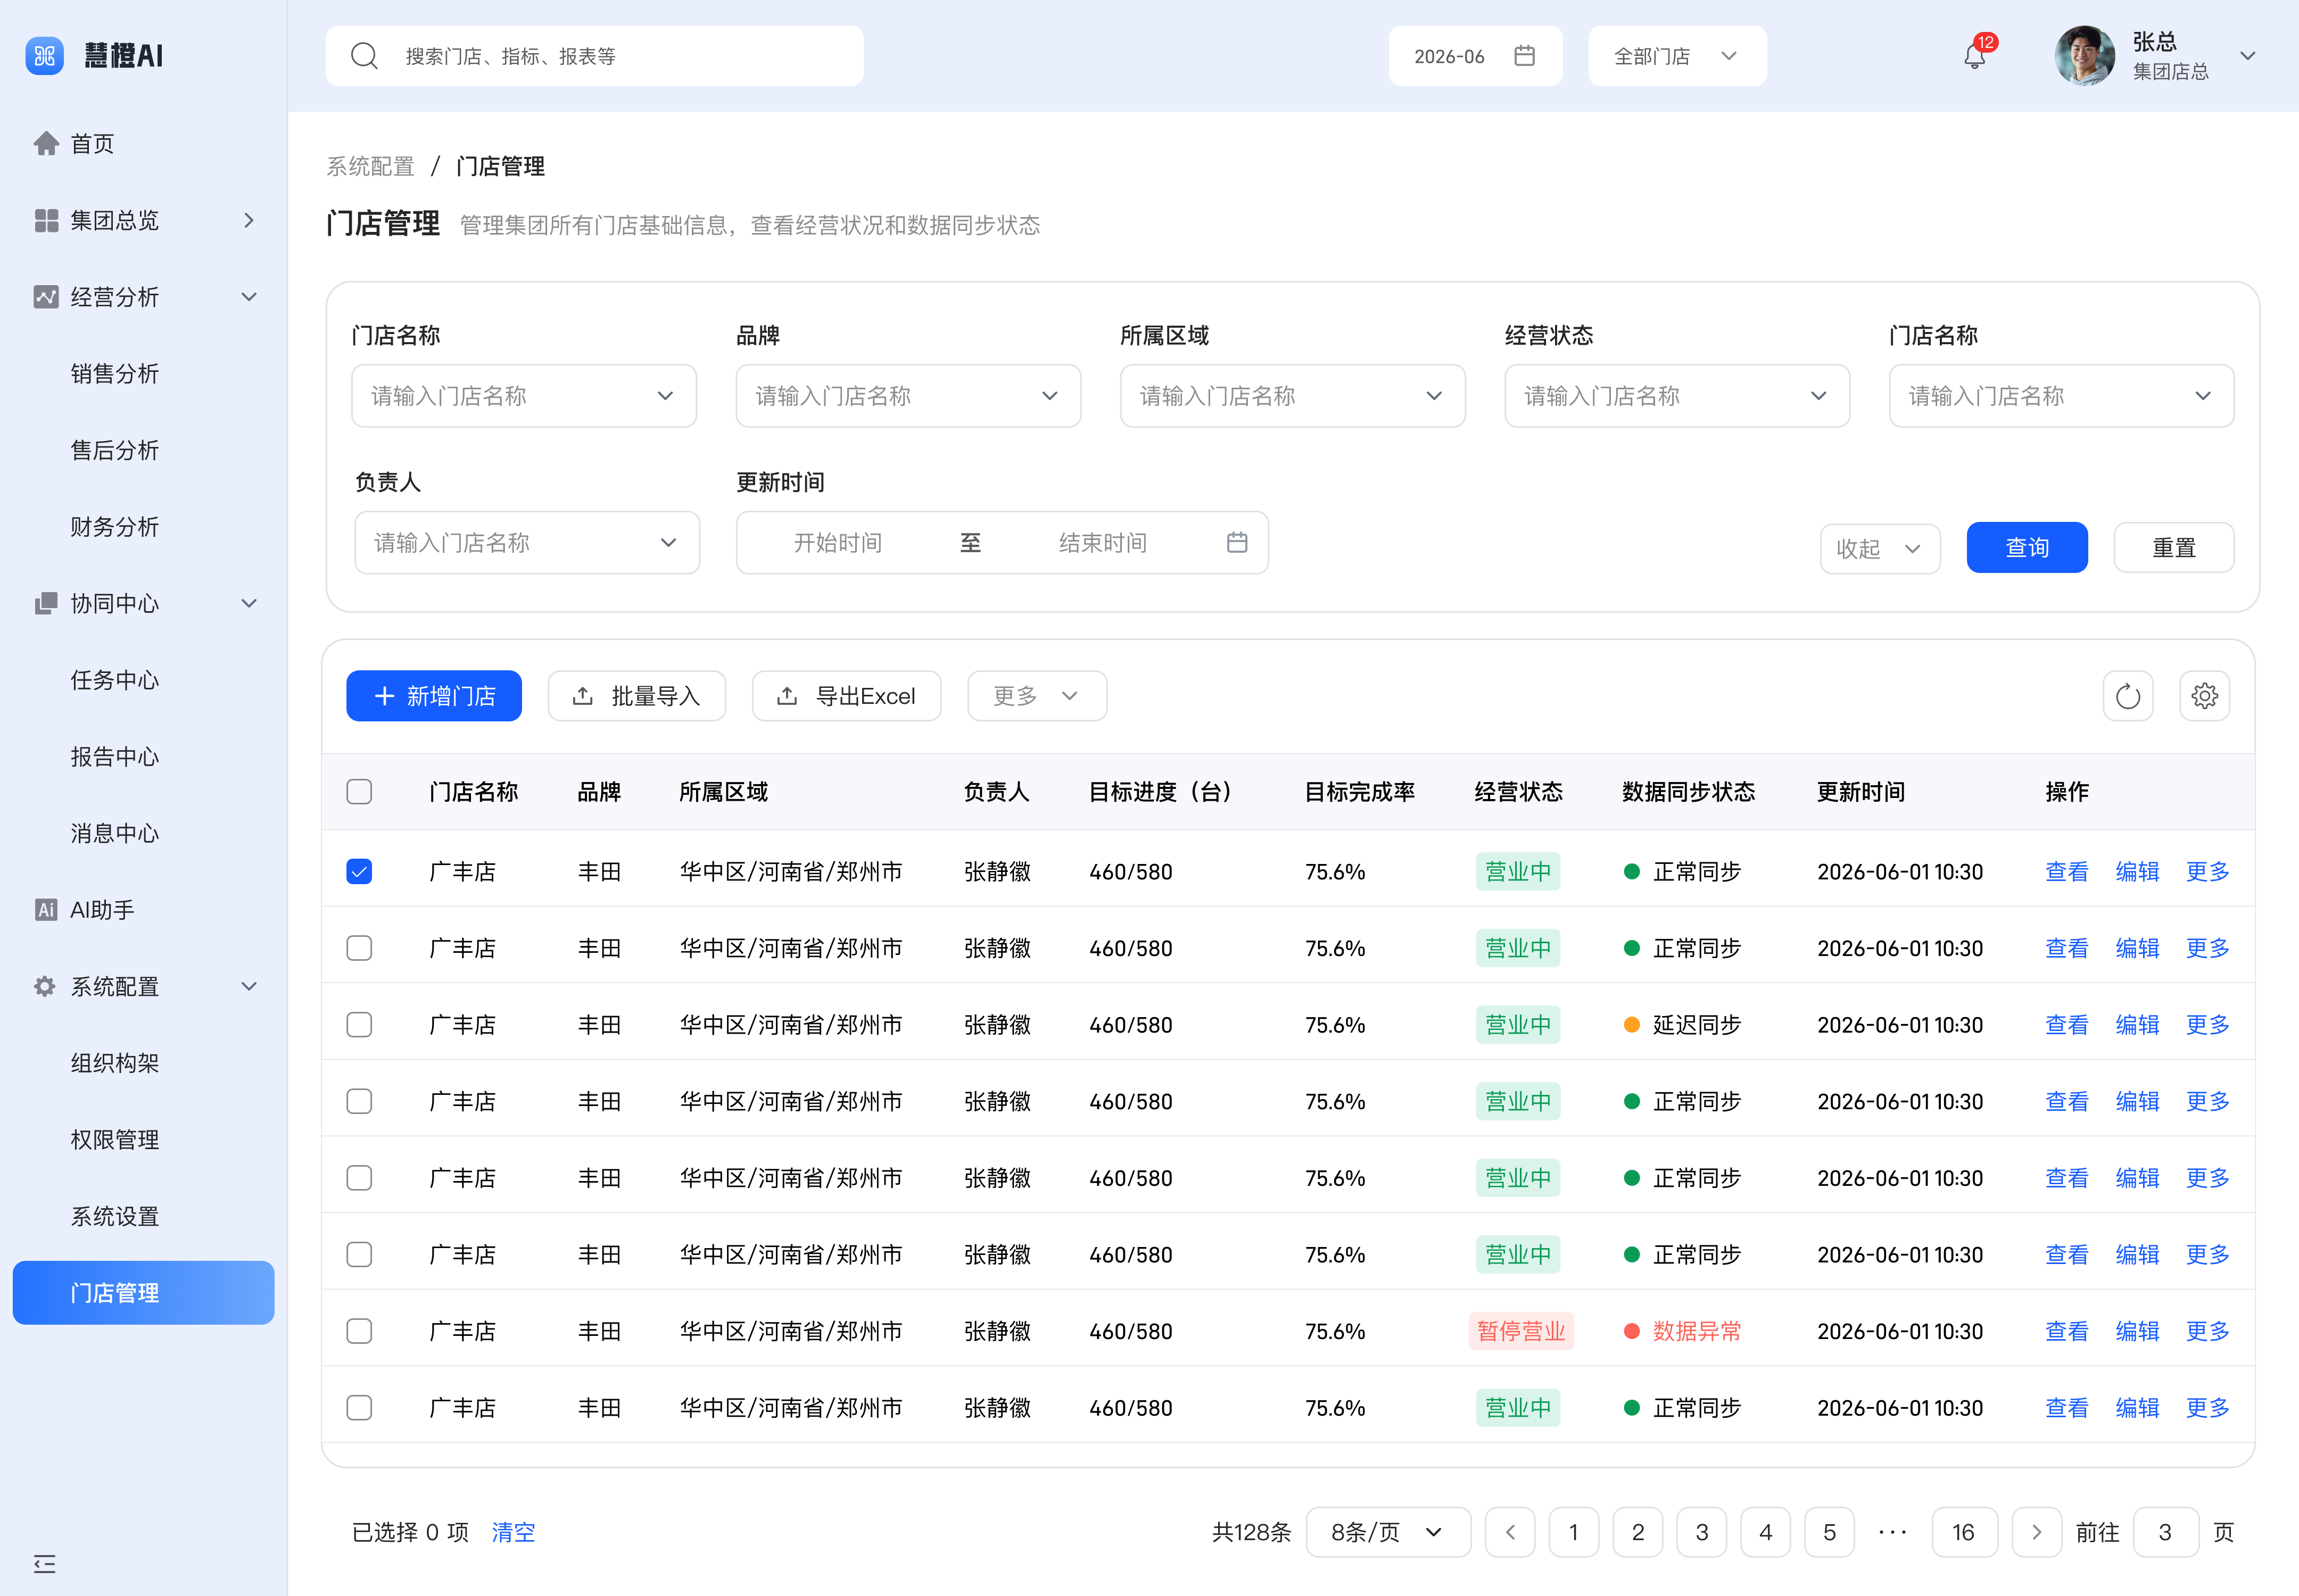Click the 系统配置 gear icon
The image size is (2299, 1596).
pos(46,986)
